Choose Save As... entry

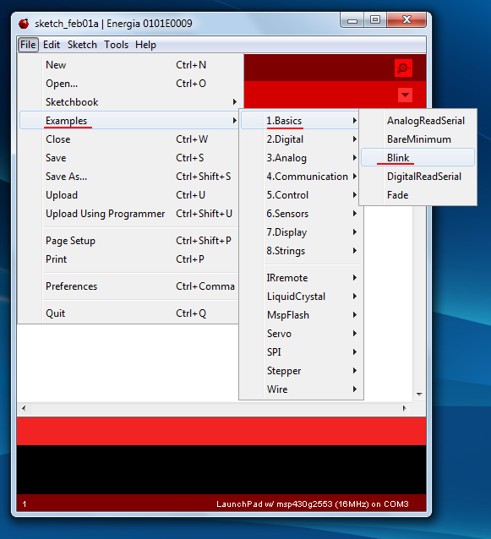[x=129, y=176]
